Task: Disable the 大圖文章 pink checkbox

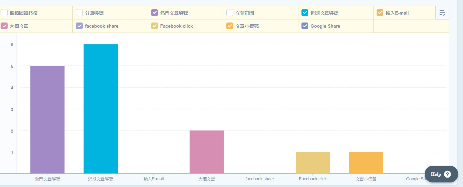Action: point(4,26)
